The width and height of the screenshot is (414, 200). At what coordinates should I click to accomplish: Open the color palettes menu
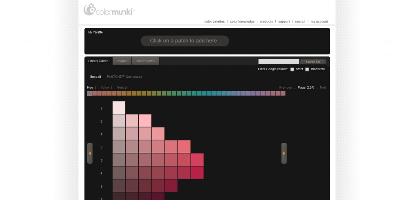(x=214, y=22)
